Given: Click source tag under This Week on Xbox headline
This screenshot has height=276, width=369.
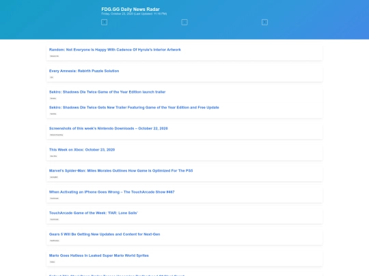Looking at the screenshot, I should point(53,156).
